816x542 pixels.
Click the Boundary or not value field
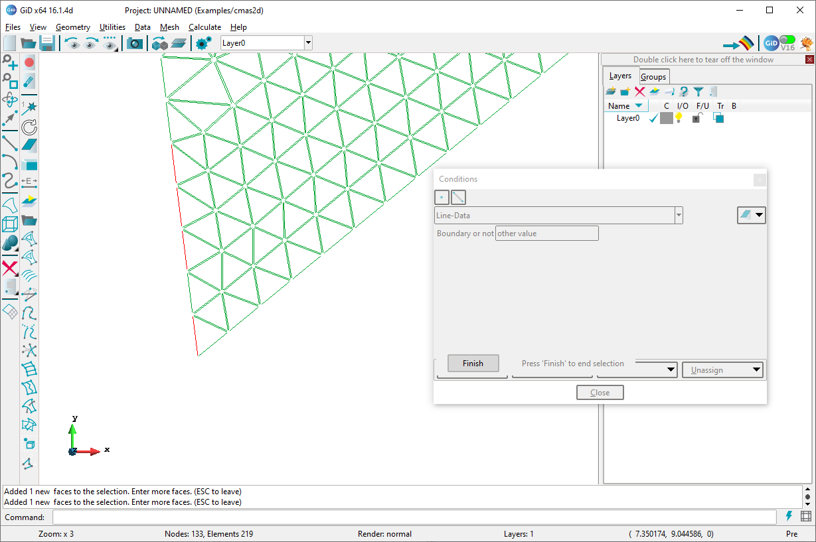[547, 234]
